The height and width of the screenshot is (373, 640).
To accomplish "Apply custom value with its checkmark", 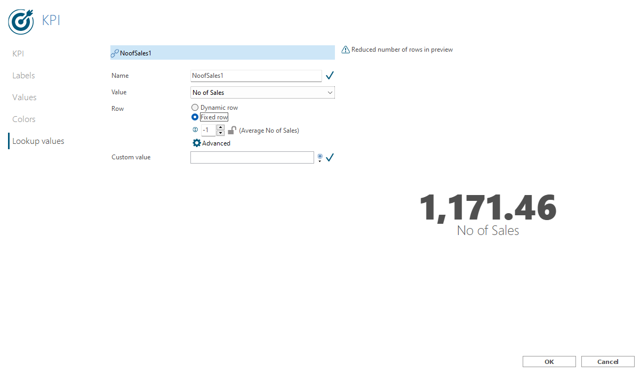I will coord(330,157).
